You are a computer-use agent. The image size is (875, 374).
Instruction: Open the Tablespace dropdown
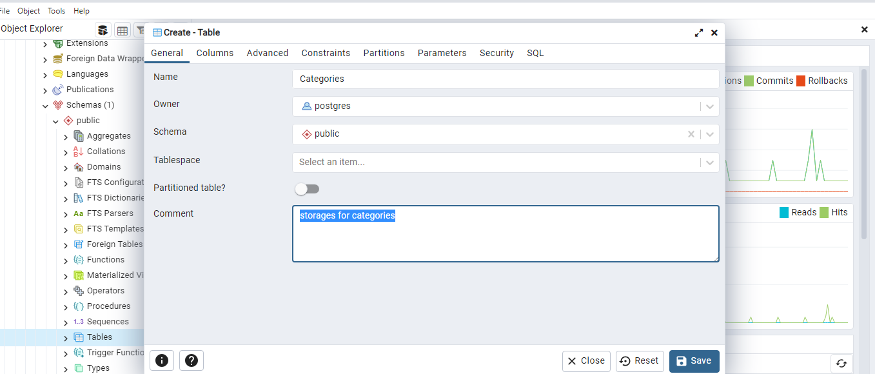pyautogui.click(x=710, y=162)
